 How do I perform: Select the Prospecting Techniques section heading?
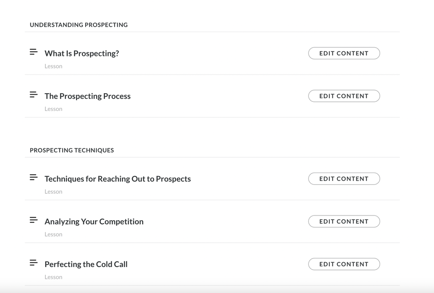72,150
